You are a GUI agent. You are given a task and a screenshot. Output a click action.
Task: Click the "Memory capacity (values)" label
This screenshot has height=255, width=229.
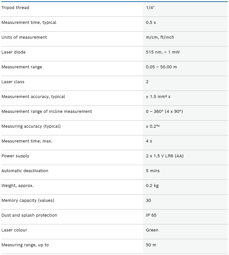[28, 201]
